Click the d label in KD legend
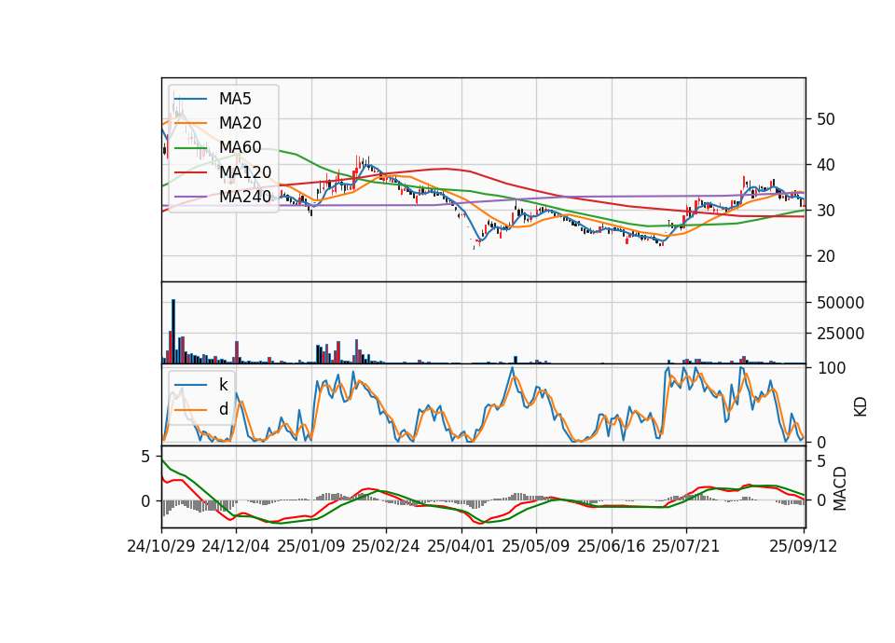 tap(223, 409)
